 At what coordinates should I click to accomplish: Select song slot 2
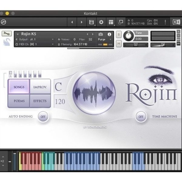(15, 74)
